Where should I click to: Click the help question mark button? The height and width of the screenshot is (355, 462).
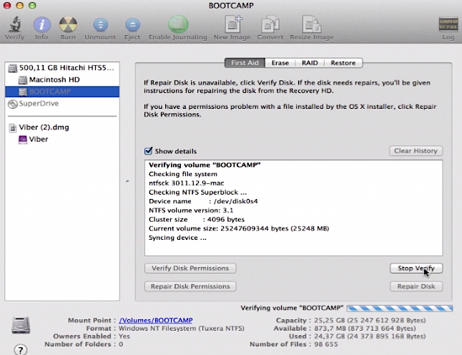(x=20, y=350)
